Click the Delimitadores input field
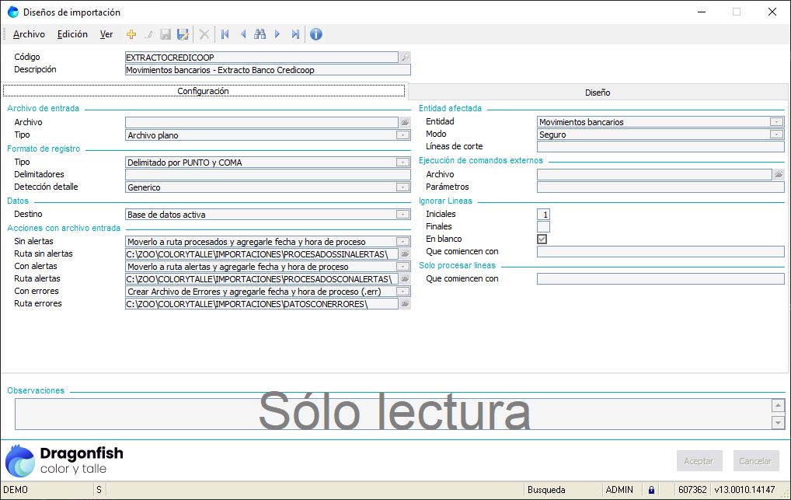The image size is (791, 500). point(268,175)
